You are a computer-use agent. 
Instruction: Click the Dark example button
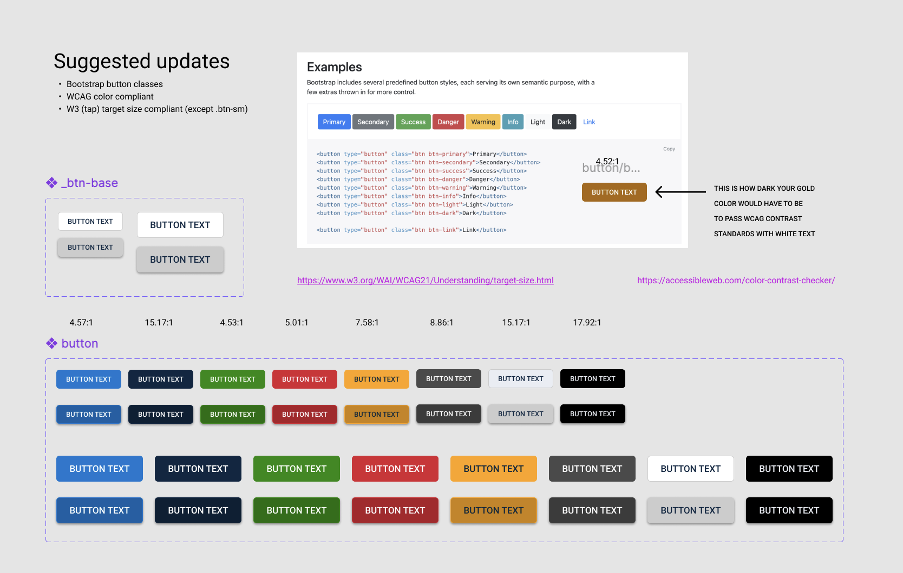click(564, 122)
